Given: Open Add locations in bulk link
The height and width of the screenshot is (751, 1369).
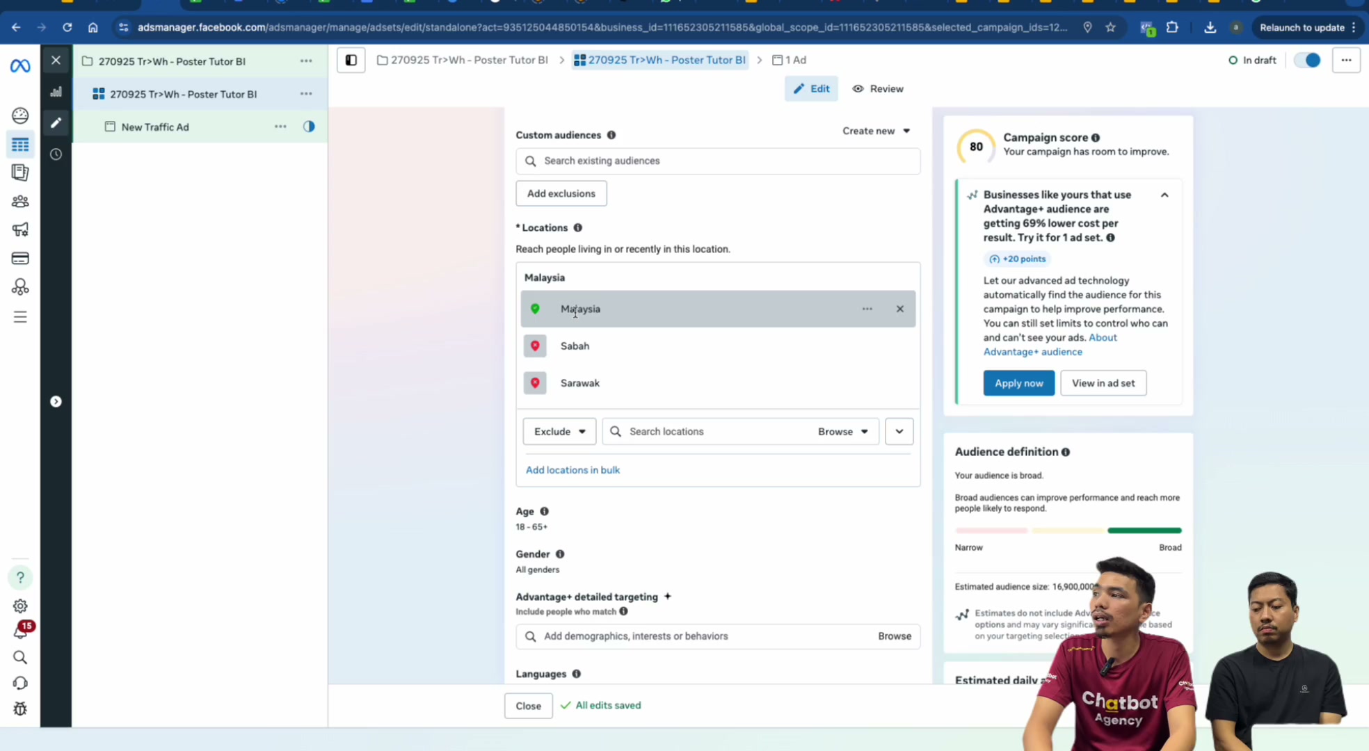Looking at the screenshot, I should (573, 470).
